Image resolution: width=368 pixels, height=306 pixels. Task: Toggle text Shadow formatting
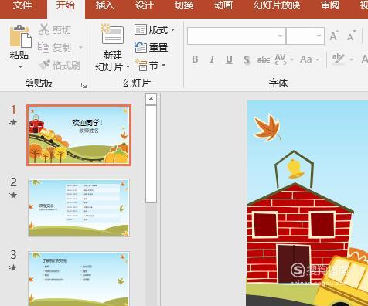coord(247,59)
